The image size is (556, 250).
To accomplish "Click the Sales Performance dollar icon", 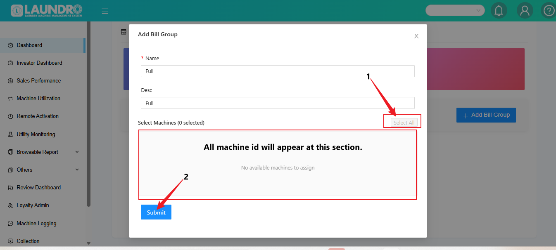I will coord(11,81).
